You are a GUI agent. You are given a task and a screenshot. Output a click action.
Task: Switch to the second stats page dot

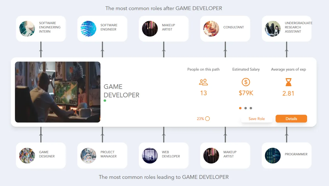(x=245, y=108)
